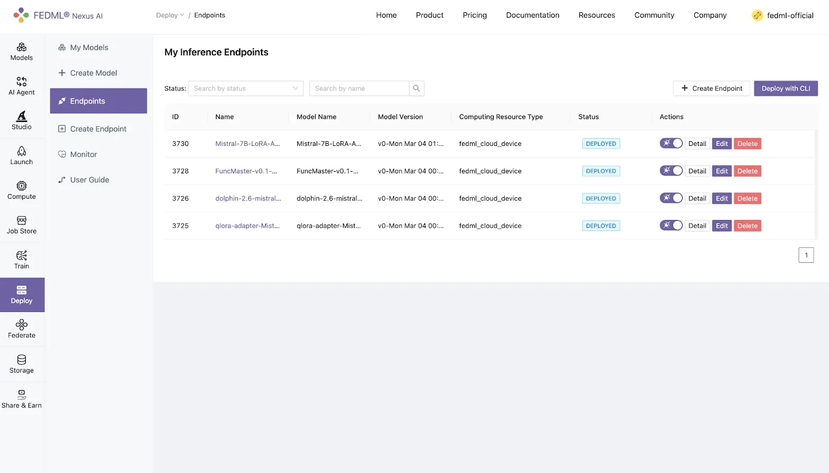The width and height of the screenshot is (829, 473).
Task: Open the qlora-adapter-Mist... endpoint link
Action: tap(248, 226)
